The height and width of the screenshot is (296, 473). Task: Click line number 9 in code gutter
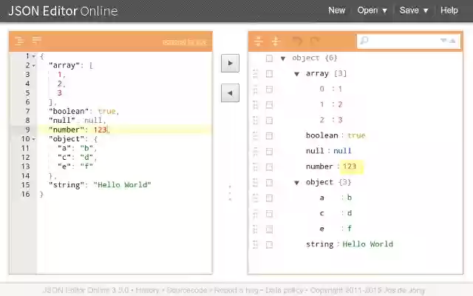[27, 130]
